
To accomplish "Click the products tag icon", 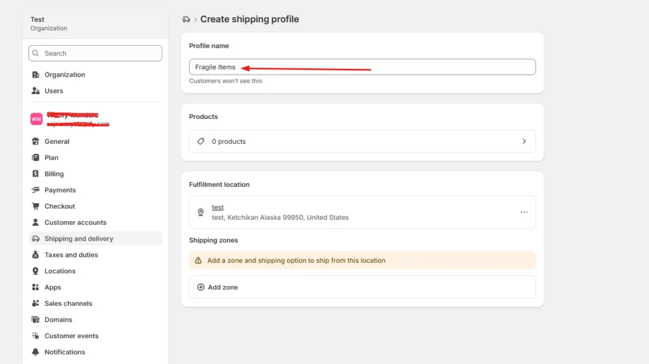I will coord(201,141).
